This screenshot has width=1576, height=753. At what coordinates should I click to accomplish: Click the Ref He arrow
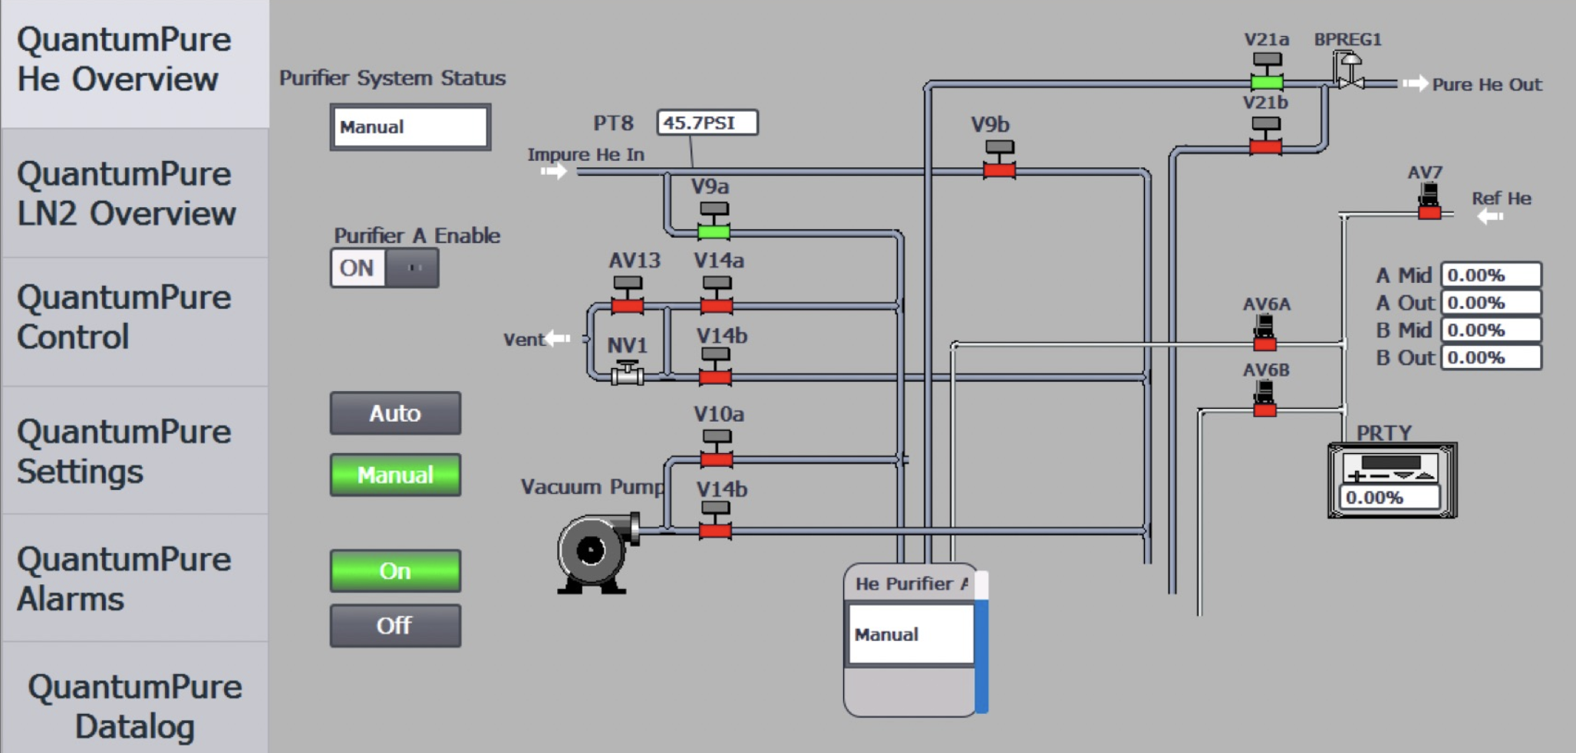(1491, 217)
